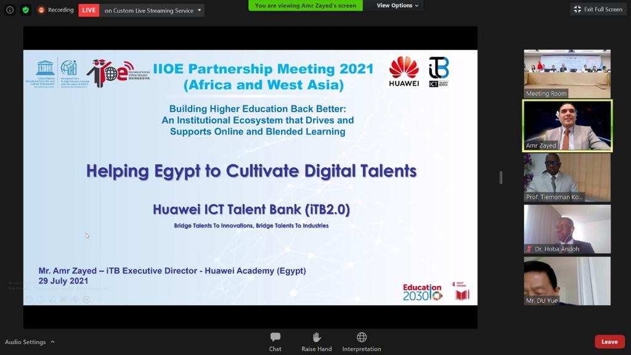The image size is (631, 355).
Task: Click the shared slide title text
Action: click(x=251, y=171)
